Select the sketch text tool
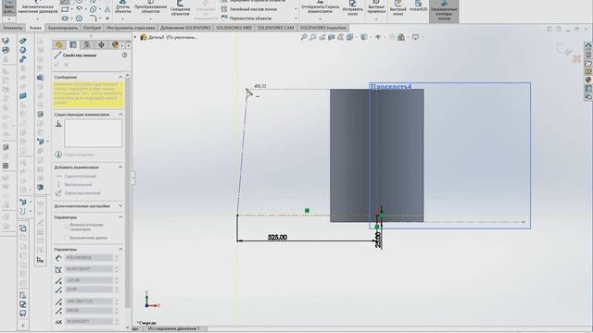The image size is (593, 333). tap(107, 9)
